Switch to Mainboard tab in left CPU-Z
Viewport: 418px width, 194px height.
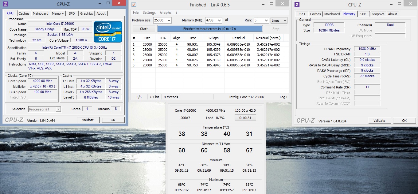click(41, 13)
